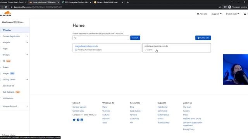
Task: Open System status footer link
Action: (x=164, y=115)
